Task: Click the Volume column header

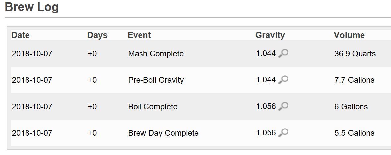Action: (349, 35)
